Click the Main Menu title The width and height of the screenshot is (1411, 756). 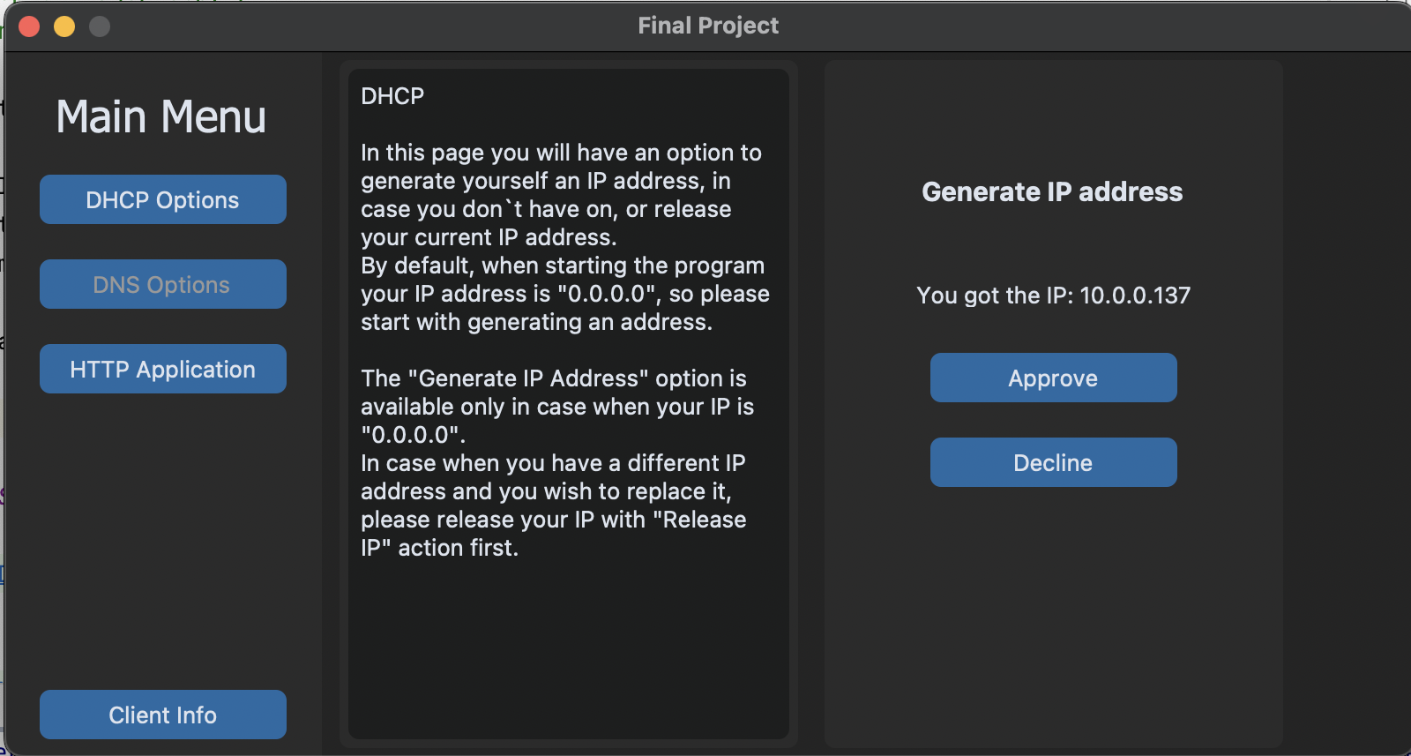(x=161, y=116)
